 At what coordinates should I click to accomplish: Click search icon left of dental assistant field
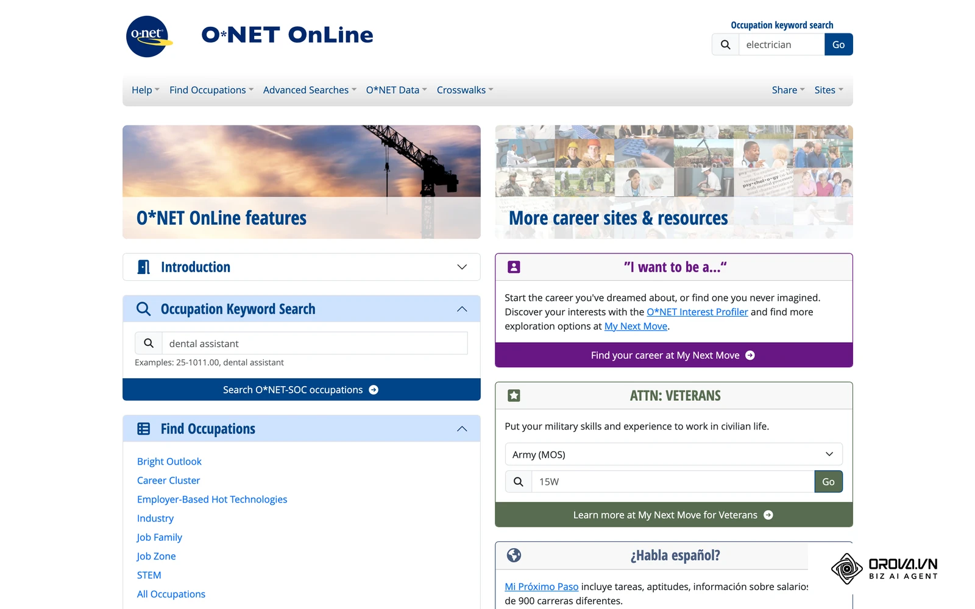tap(149, 343)
